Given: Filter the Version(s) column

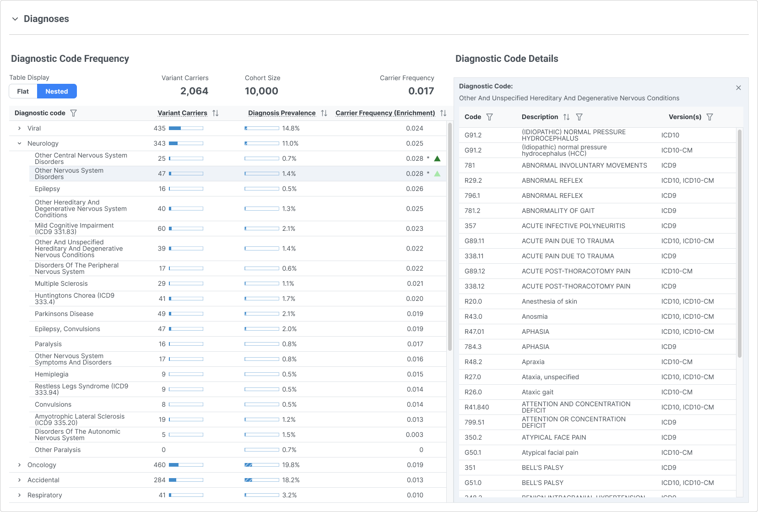Looking at the screenshot, I should tap(709, 117).
